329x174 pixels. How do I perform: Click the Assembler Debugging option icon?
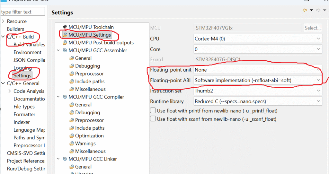coord(72,66)
